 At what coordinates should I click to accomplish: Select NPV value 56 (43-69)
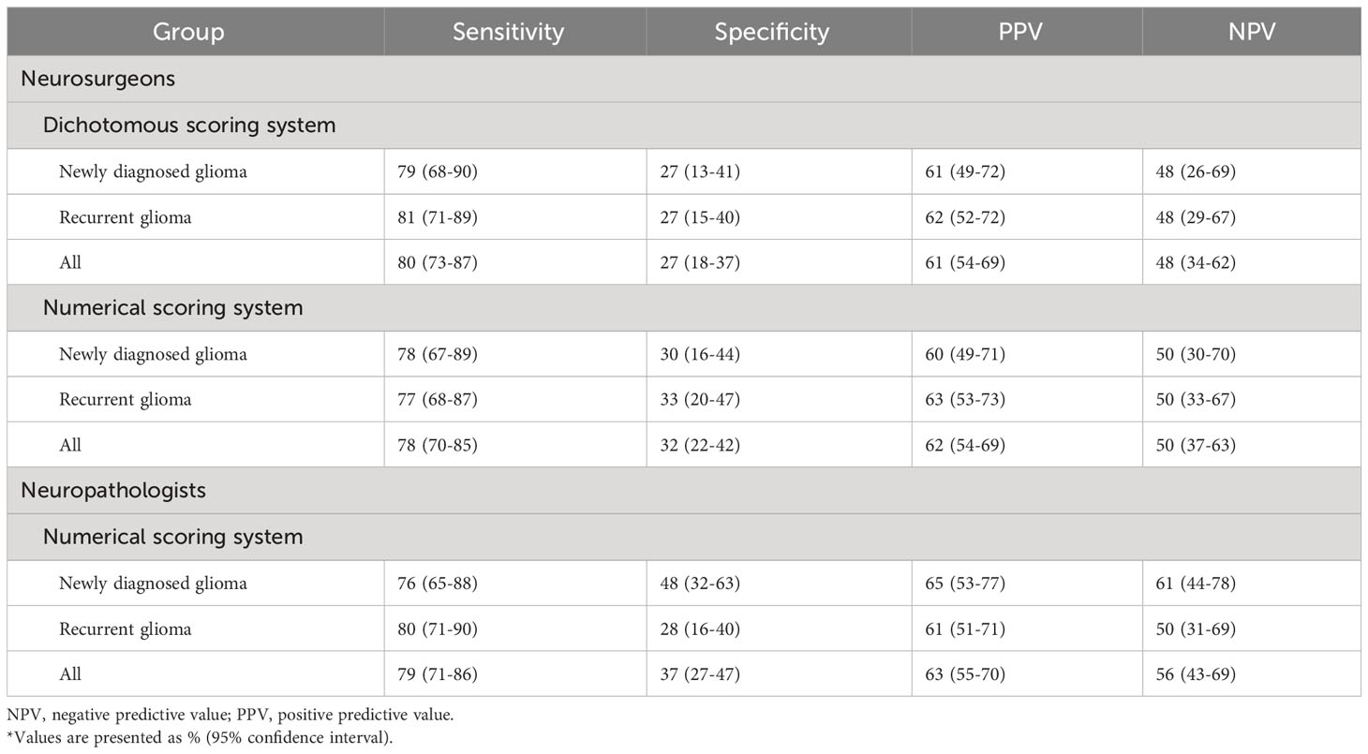(1196, 673)
